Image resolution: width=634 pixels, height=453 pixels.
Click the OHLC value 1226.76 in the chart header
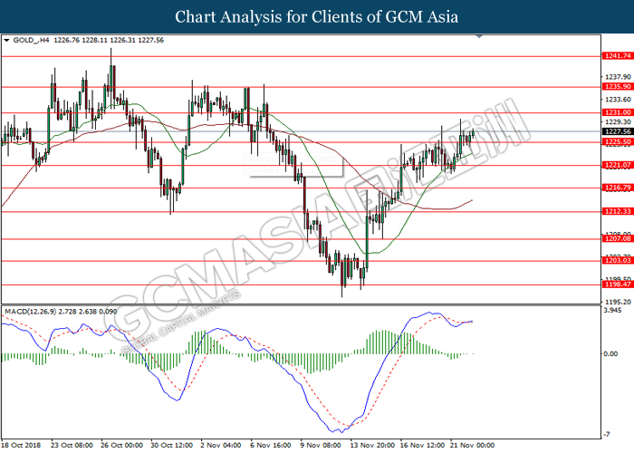pyautogui.click(x=67, y=40)
